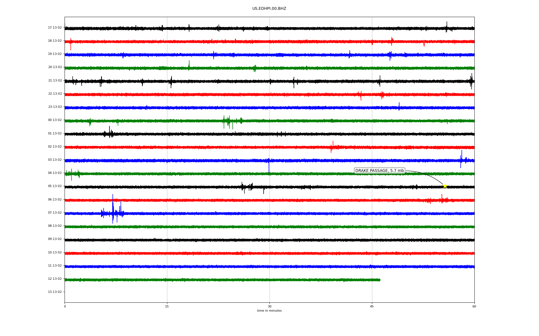Click the 19:13:02 time label
This screenshot has height=336, width=539.
tap(55, 54)
